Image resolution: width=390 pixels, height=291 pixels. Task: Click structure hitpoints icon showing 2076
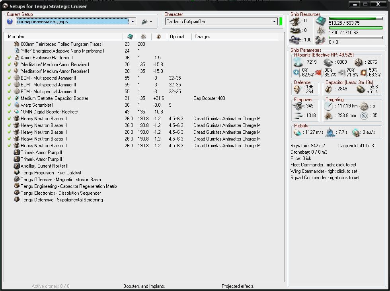point(359,62)
